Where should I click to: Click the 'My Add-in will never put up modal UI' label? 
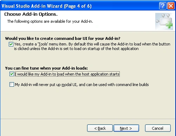(82, 85)
